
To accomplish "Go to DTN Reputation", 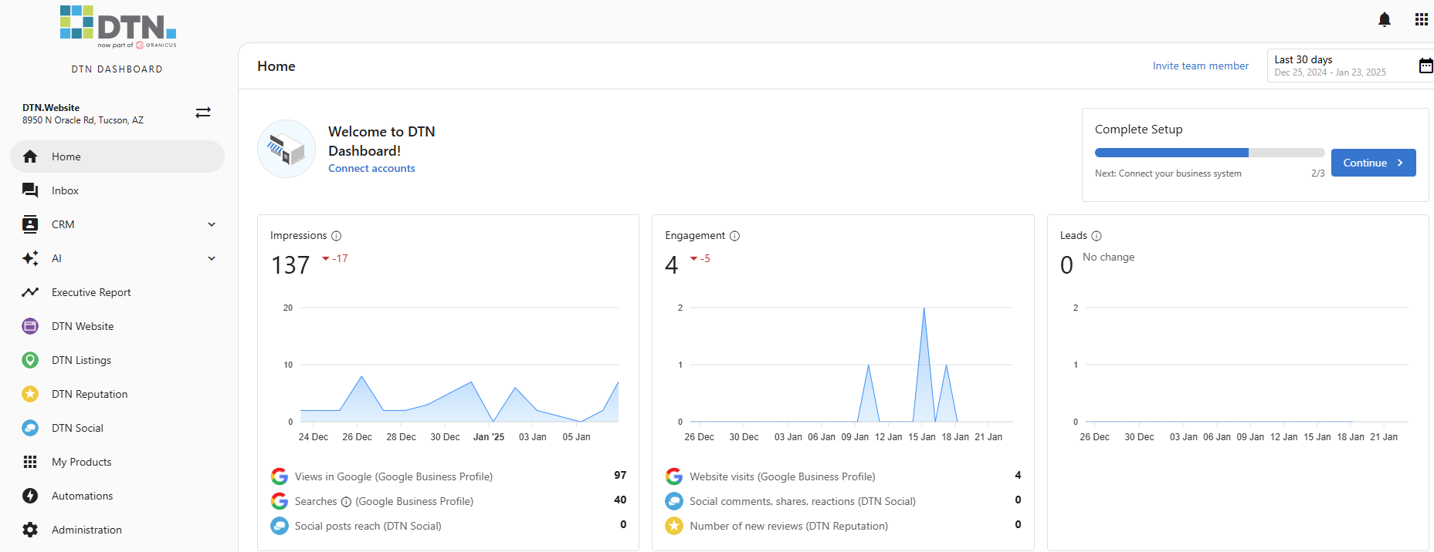I will [x=117, y=394].
